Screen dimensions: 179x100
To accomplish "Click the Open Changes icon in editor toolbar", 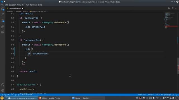I will tap(169, 8).
